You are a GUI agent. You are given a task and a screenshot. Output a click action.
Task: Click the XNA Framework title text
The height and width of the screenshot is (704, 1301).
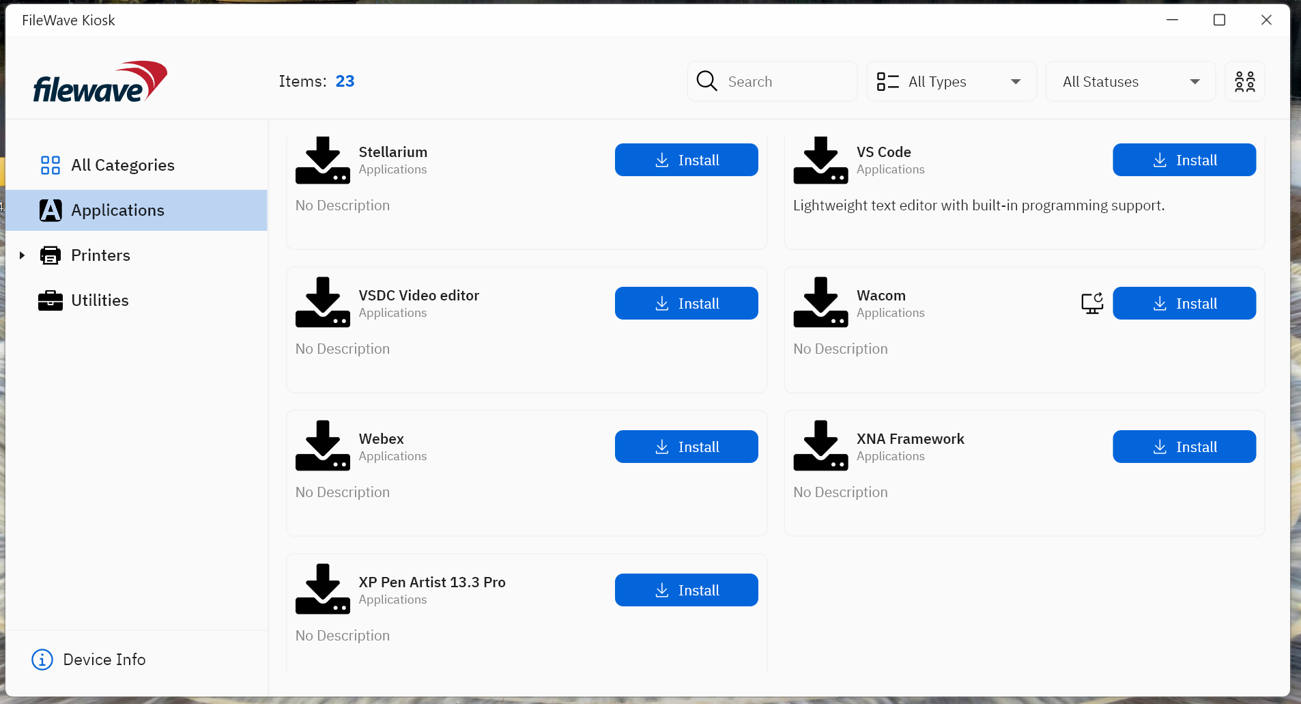[x=911, y=439]
